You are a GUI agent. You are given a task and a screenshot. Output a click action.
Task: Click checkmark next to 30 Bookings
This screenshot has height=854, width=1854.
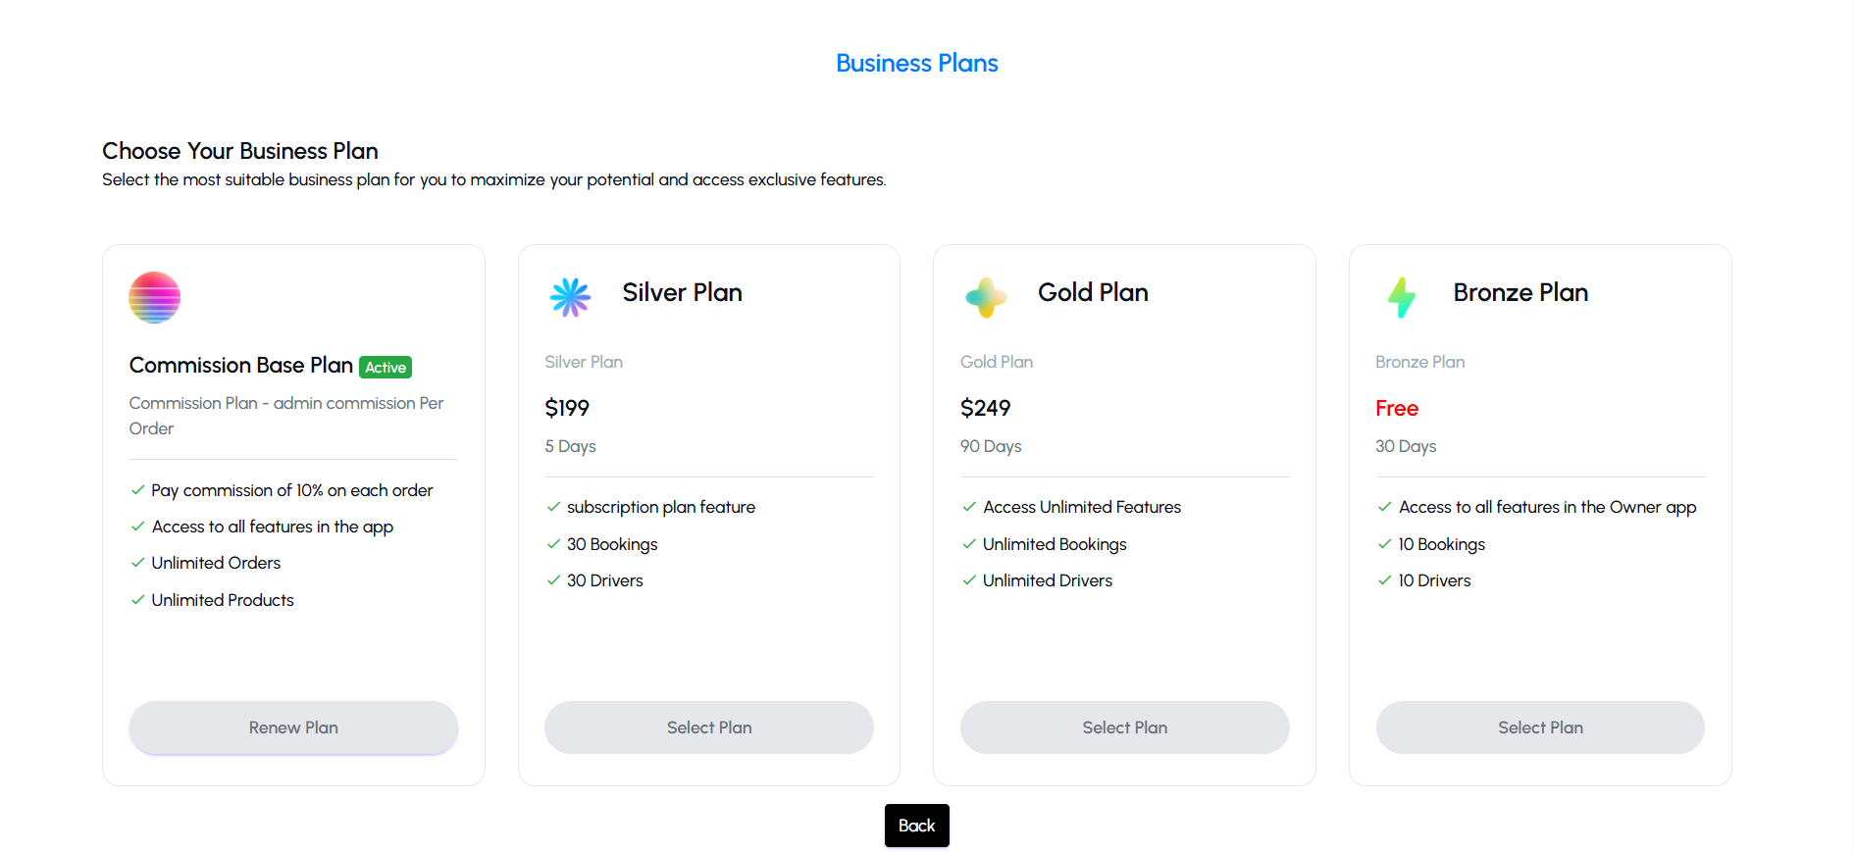pyautogui.click(x=553, y=544)
